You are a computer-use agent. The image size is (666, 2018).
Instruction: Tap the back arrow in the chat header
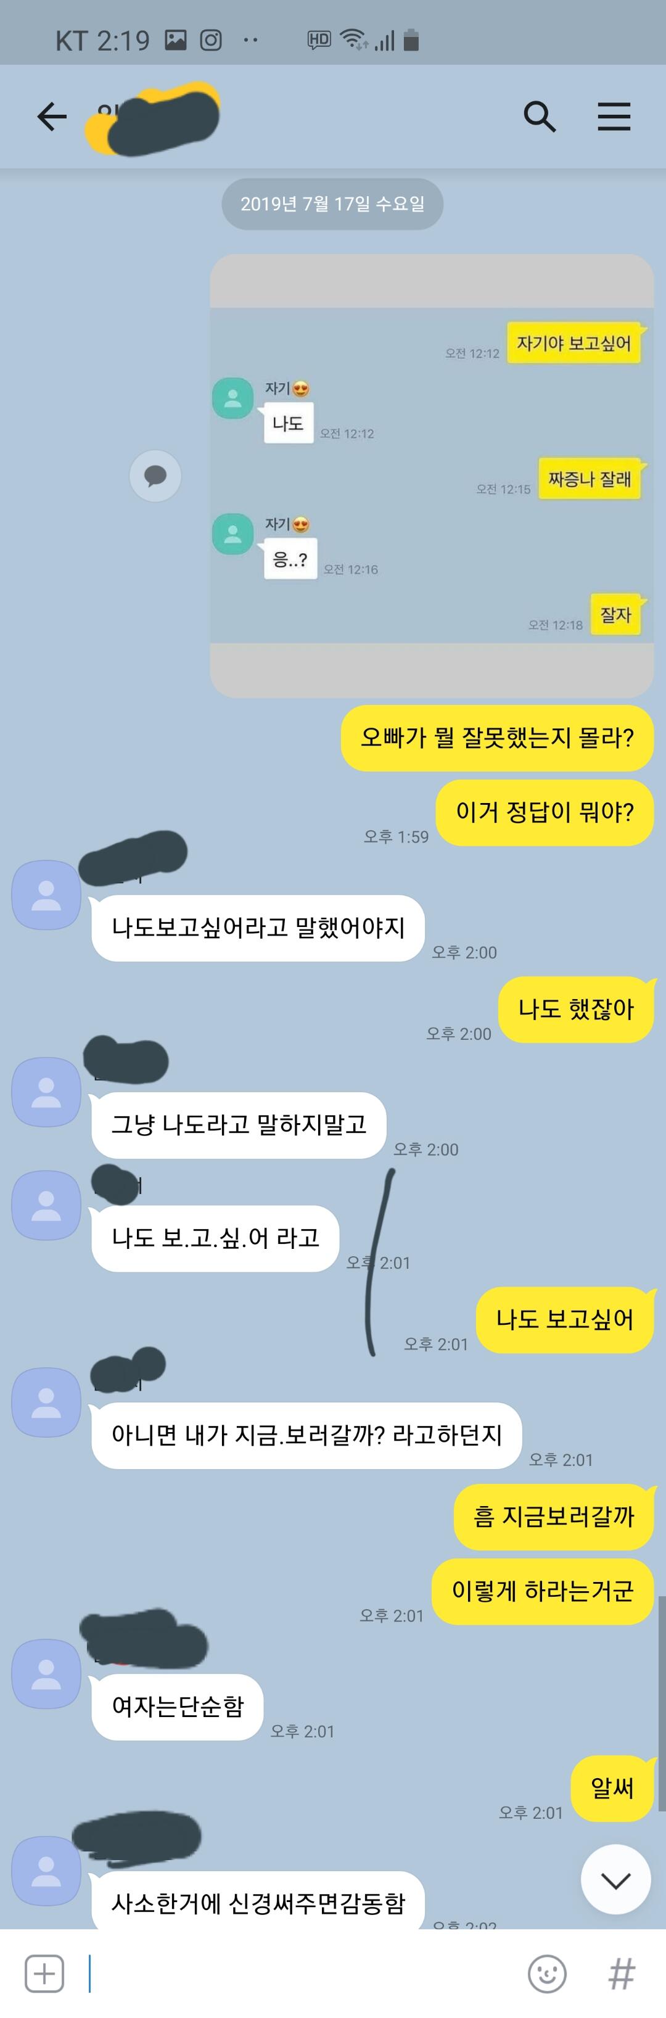pyautogui.click(x=52, y=117)
